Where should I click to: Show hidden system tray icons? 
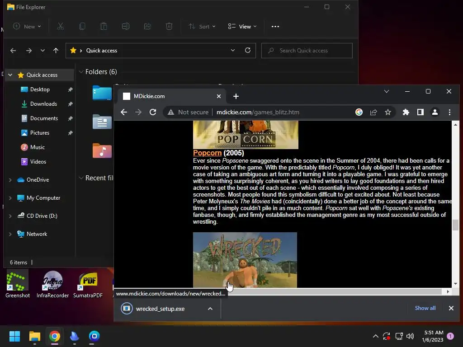(376, 336)
